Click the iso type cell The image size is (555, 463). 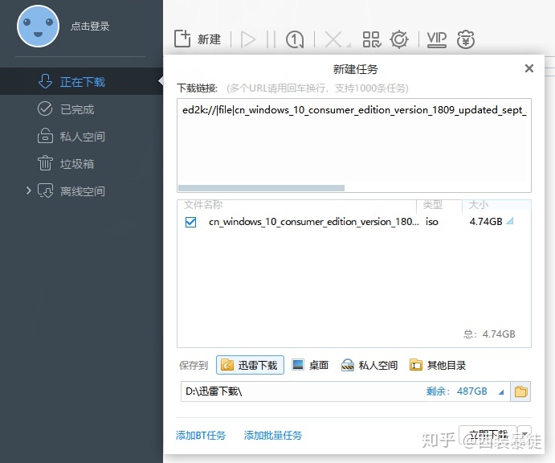[432, 222]
